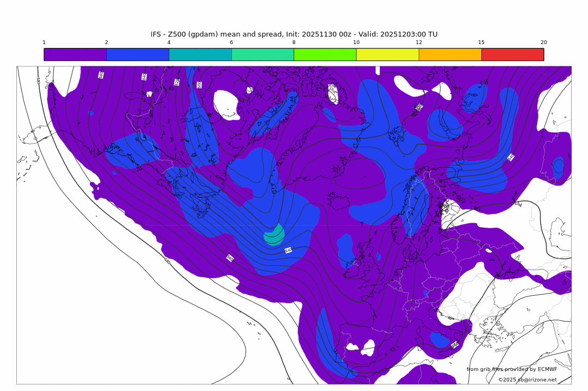
Task: Click the large white hole near map's top
Action: click(x=226, y=105)
